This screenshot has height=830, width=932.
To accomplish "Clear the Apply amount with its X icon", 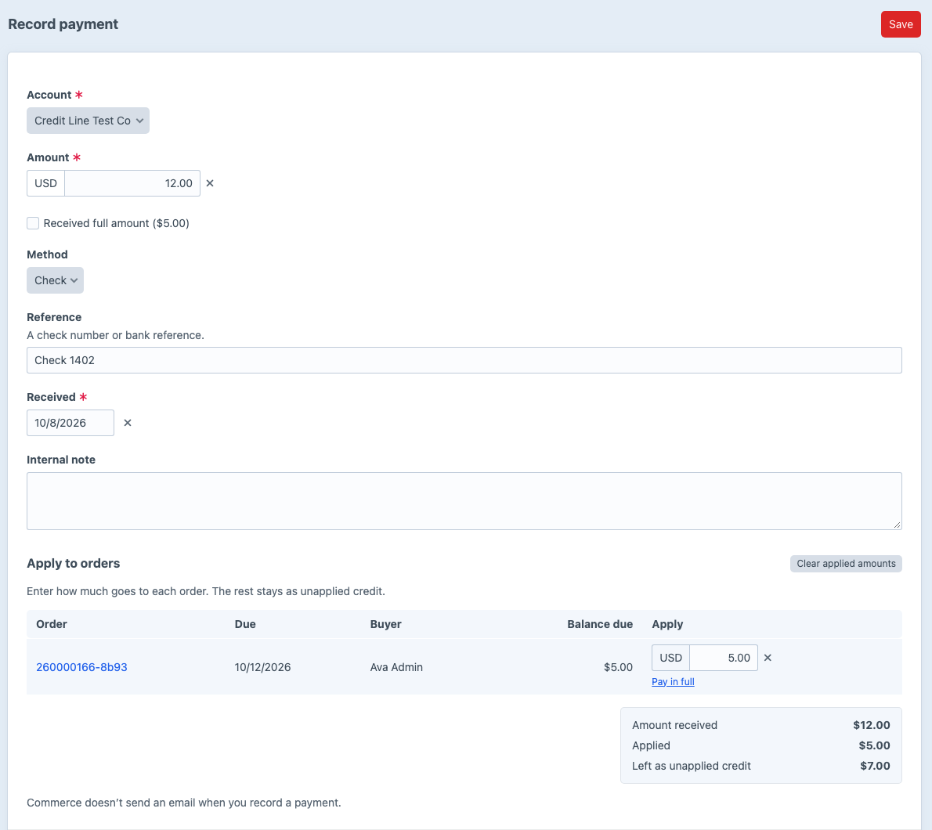I will (x=768, y=658).
